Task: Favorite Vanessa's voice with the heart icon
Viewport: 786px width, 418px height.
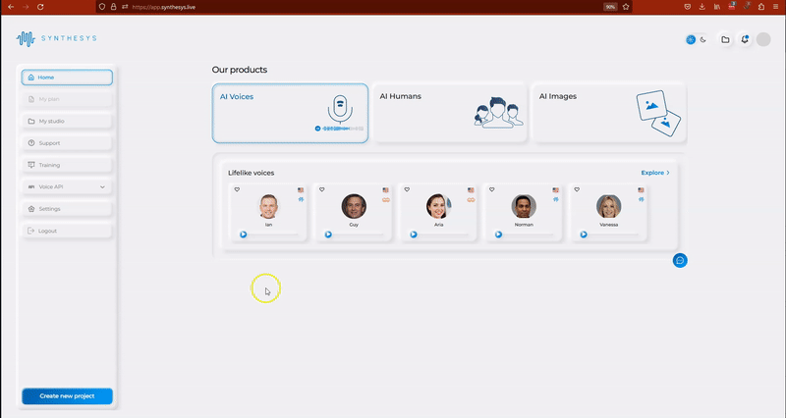Action: pos(577,189)
